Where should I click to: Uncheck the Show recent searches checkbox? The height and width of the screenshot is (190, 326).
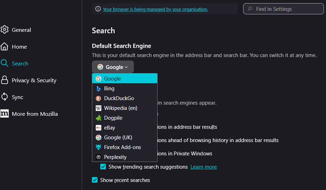coord(95,180)
